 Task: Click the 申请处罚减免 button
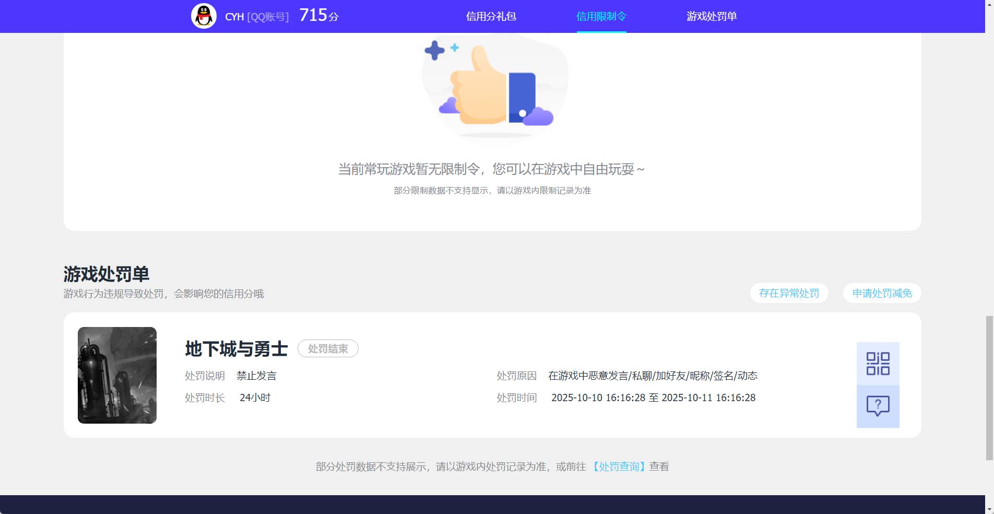(881, 293)
